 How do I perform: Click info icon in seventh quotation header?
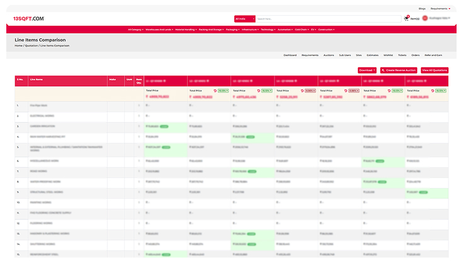click(425, 81)
